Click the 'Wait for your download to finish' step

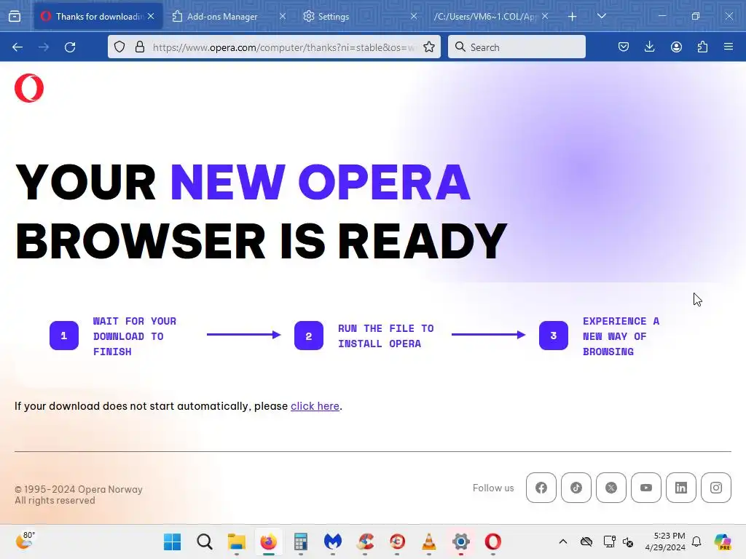pos(135,336)
